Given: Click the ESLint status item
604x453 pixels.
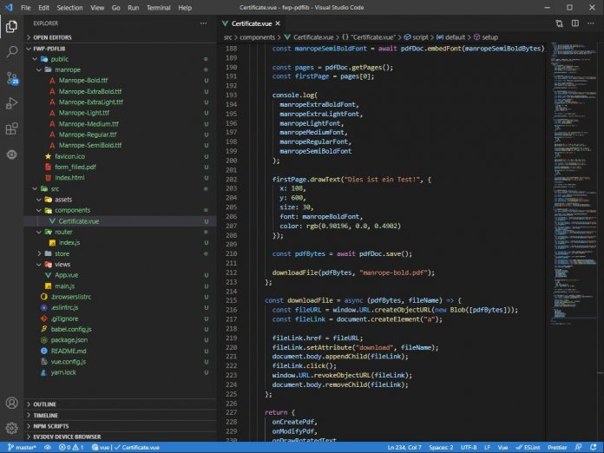Looking at the screenshot, I should coord(528,447).
